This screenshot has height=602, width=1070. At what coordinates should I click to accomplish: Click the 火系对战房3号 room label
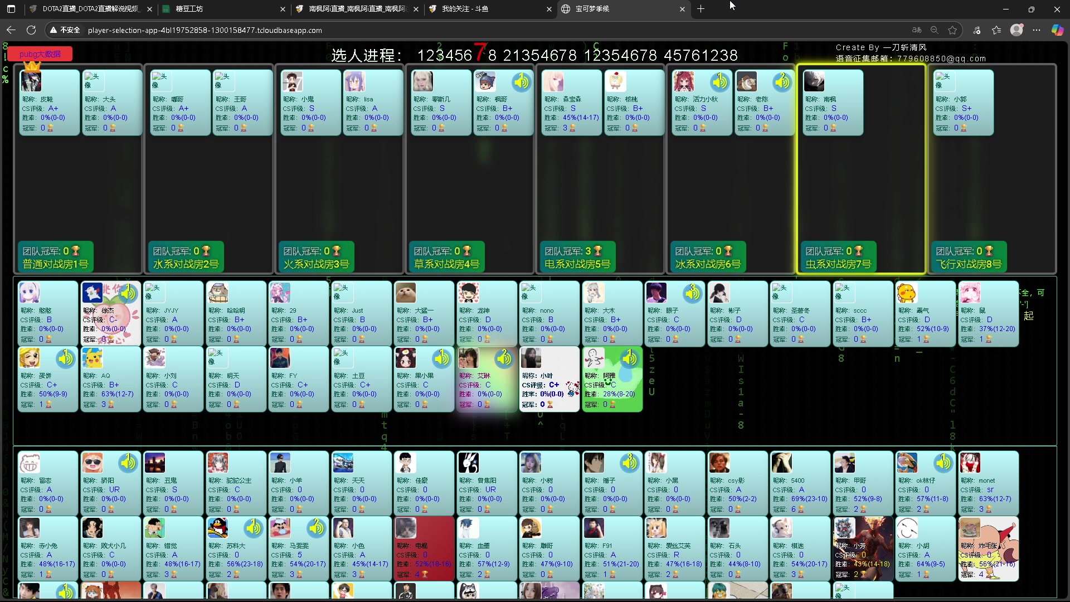(x=316, y=264)
